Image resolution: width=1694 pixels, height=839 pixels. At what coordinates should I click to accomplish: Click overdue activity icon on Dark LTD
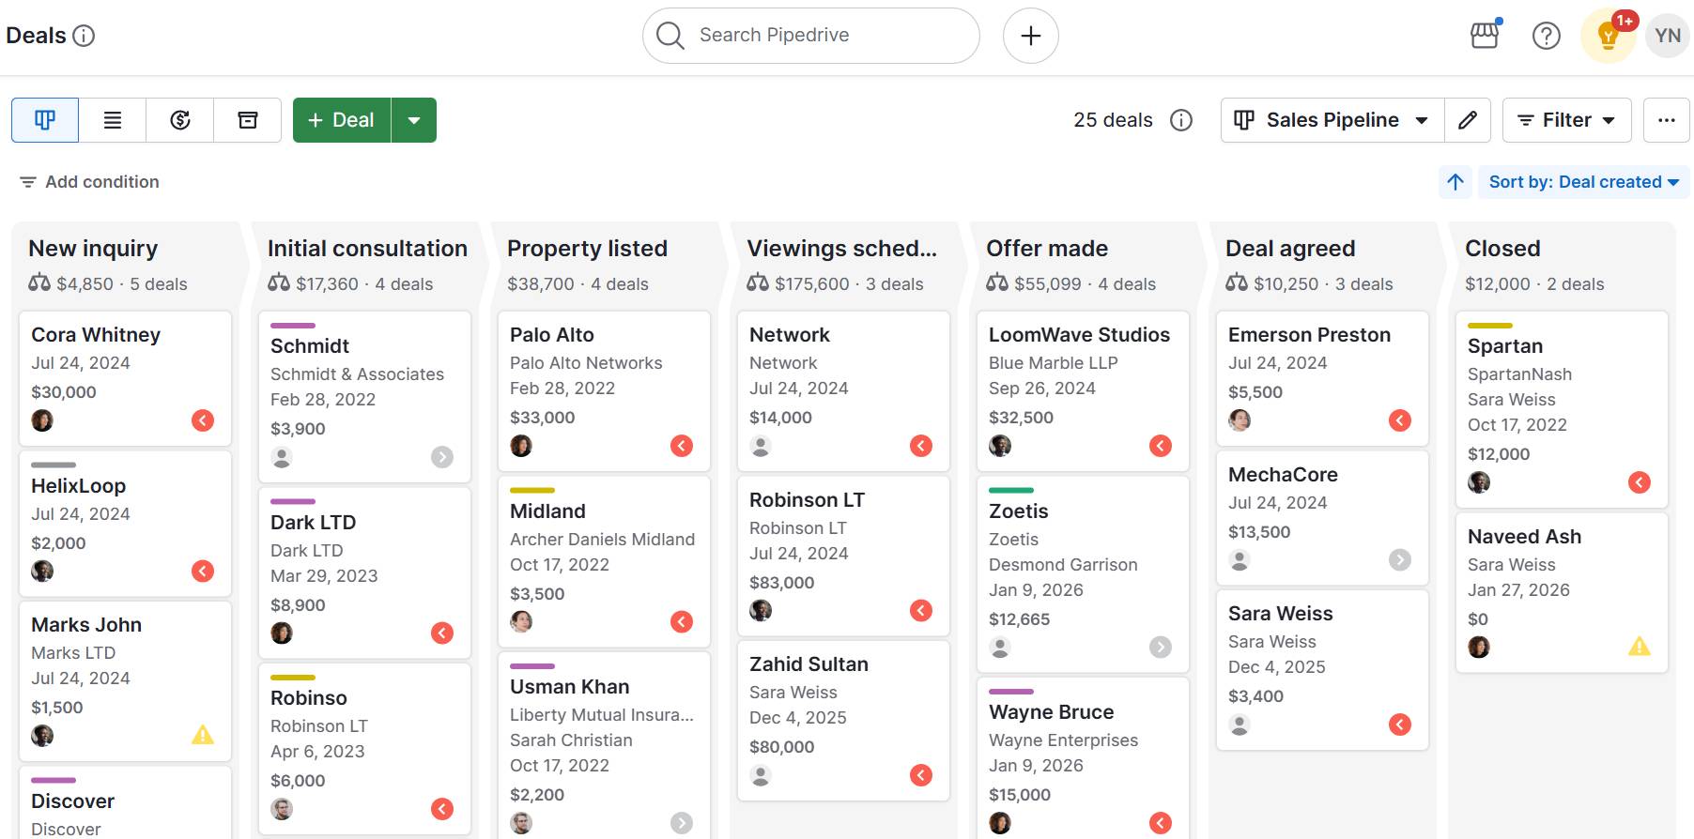(x=442, y=633)
